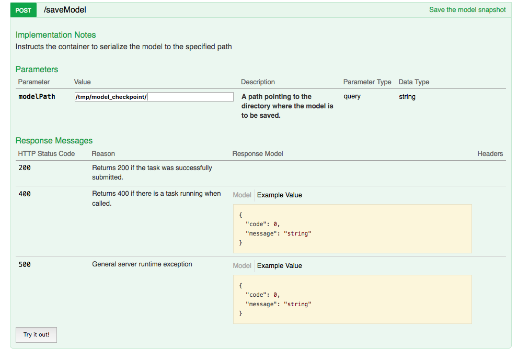Image resolution: width=518 pixels, height=358 pixels.
Task: Click the 'string' data type value
Action: (407, 97)
